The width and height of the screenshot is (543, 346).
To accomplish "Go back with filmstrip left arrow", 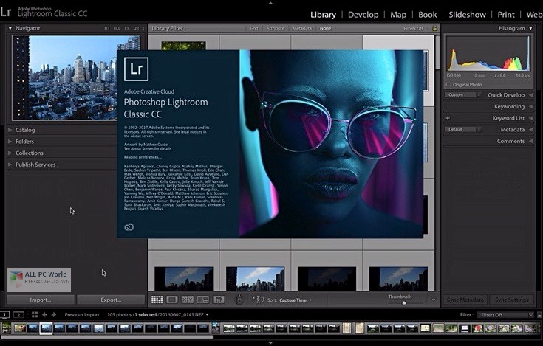I will pyautogui.click(x=44, y=314).
